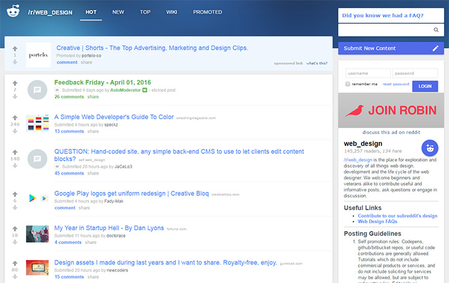Upvote A Simple Web Developer's Guide To Color

point(15,118)
